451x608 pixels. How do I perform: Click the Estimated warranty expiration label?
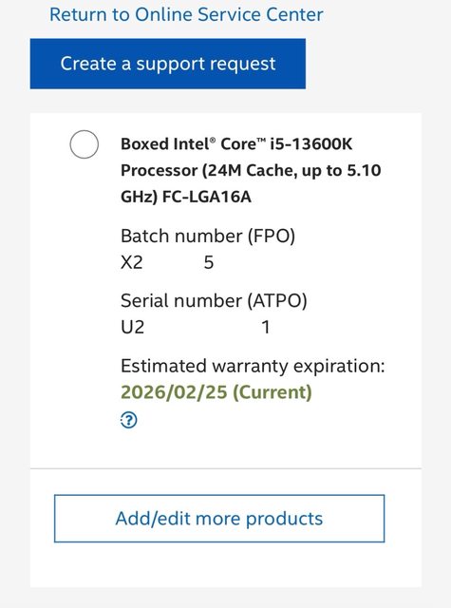click(x=253, y=366)
